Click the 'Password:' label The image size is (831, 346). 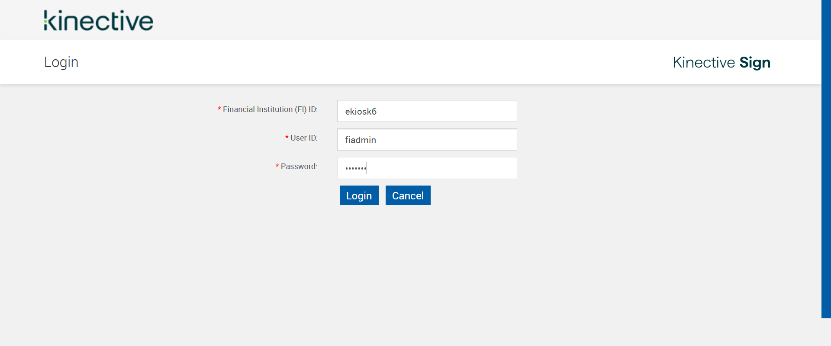pyautogui.click(x=299, y=167)
